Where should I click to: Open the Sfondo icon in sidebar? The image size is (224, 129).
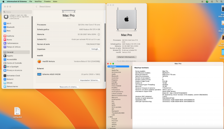tap(5, 83)
